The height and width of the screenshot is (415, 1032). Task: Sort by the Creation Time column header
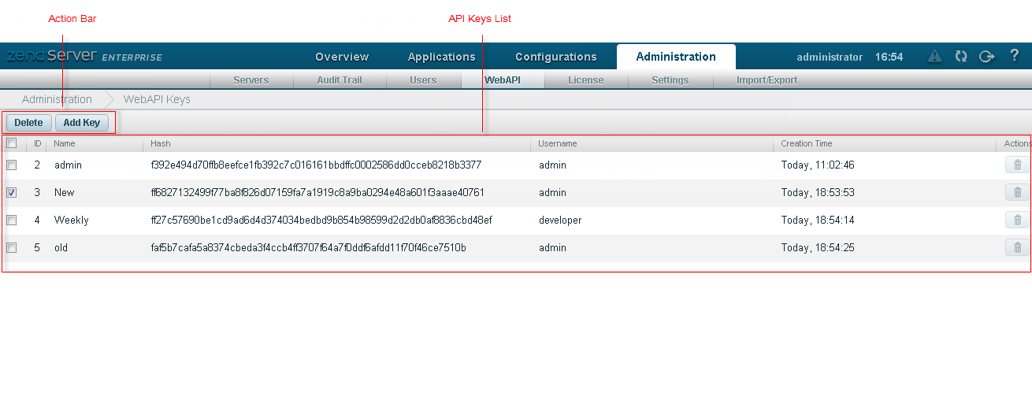806,144
